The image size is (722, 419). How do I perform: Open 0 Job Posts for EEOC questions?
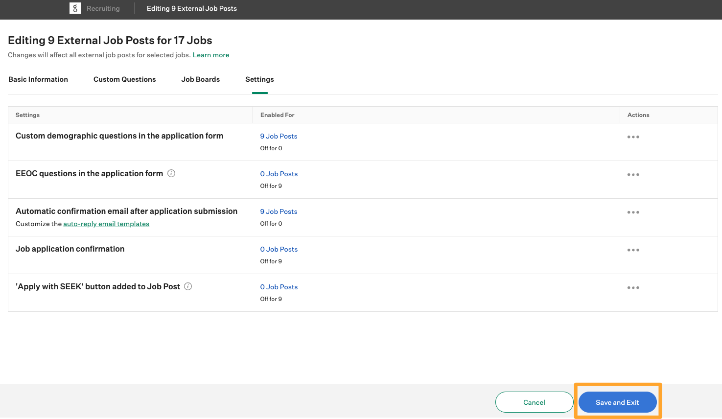click(x=279, y=174)
